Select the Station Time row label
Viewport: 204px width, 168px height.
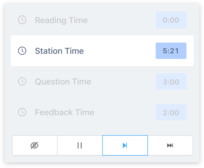(x=59, y=51)
